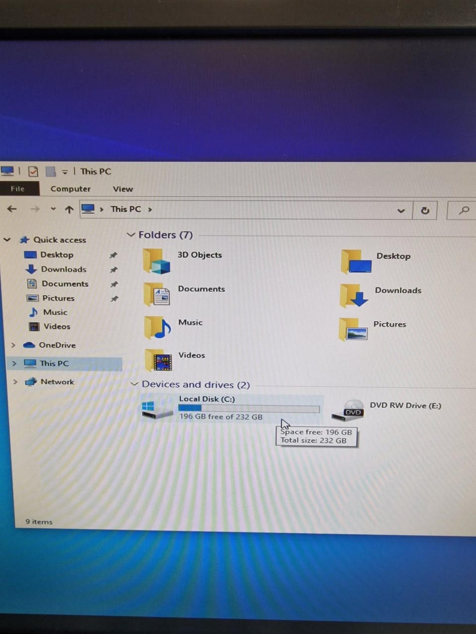Refresh the This PC view

tap(425, 211)
